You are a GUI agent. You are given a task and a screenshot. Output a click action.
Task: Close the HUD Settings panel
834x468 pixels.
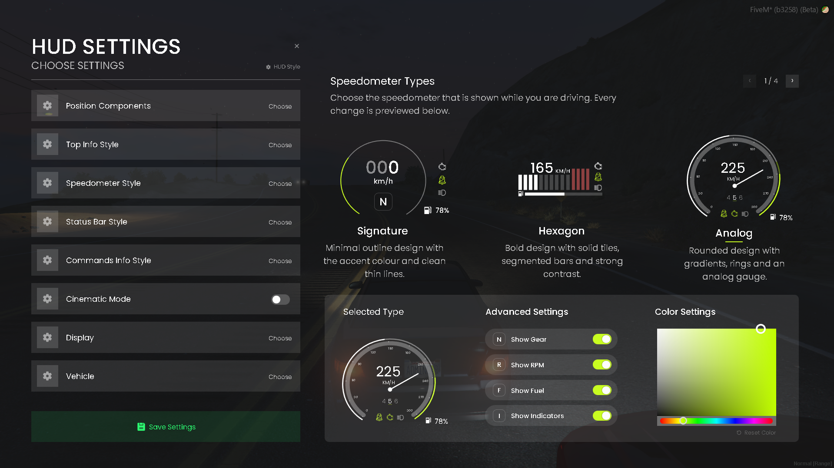click(x=297, y=46)
